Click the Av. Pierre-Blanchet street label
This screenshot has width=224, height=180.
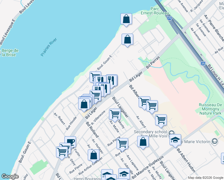point(214,28)
